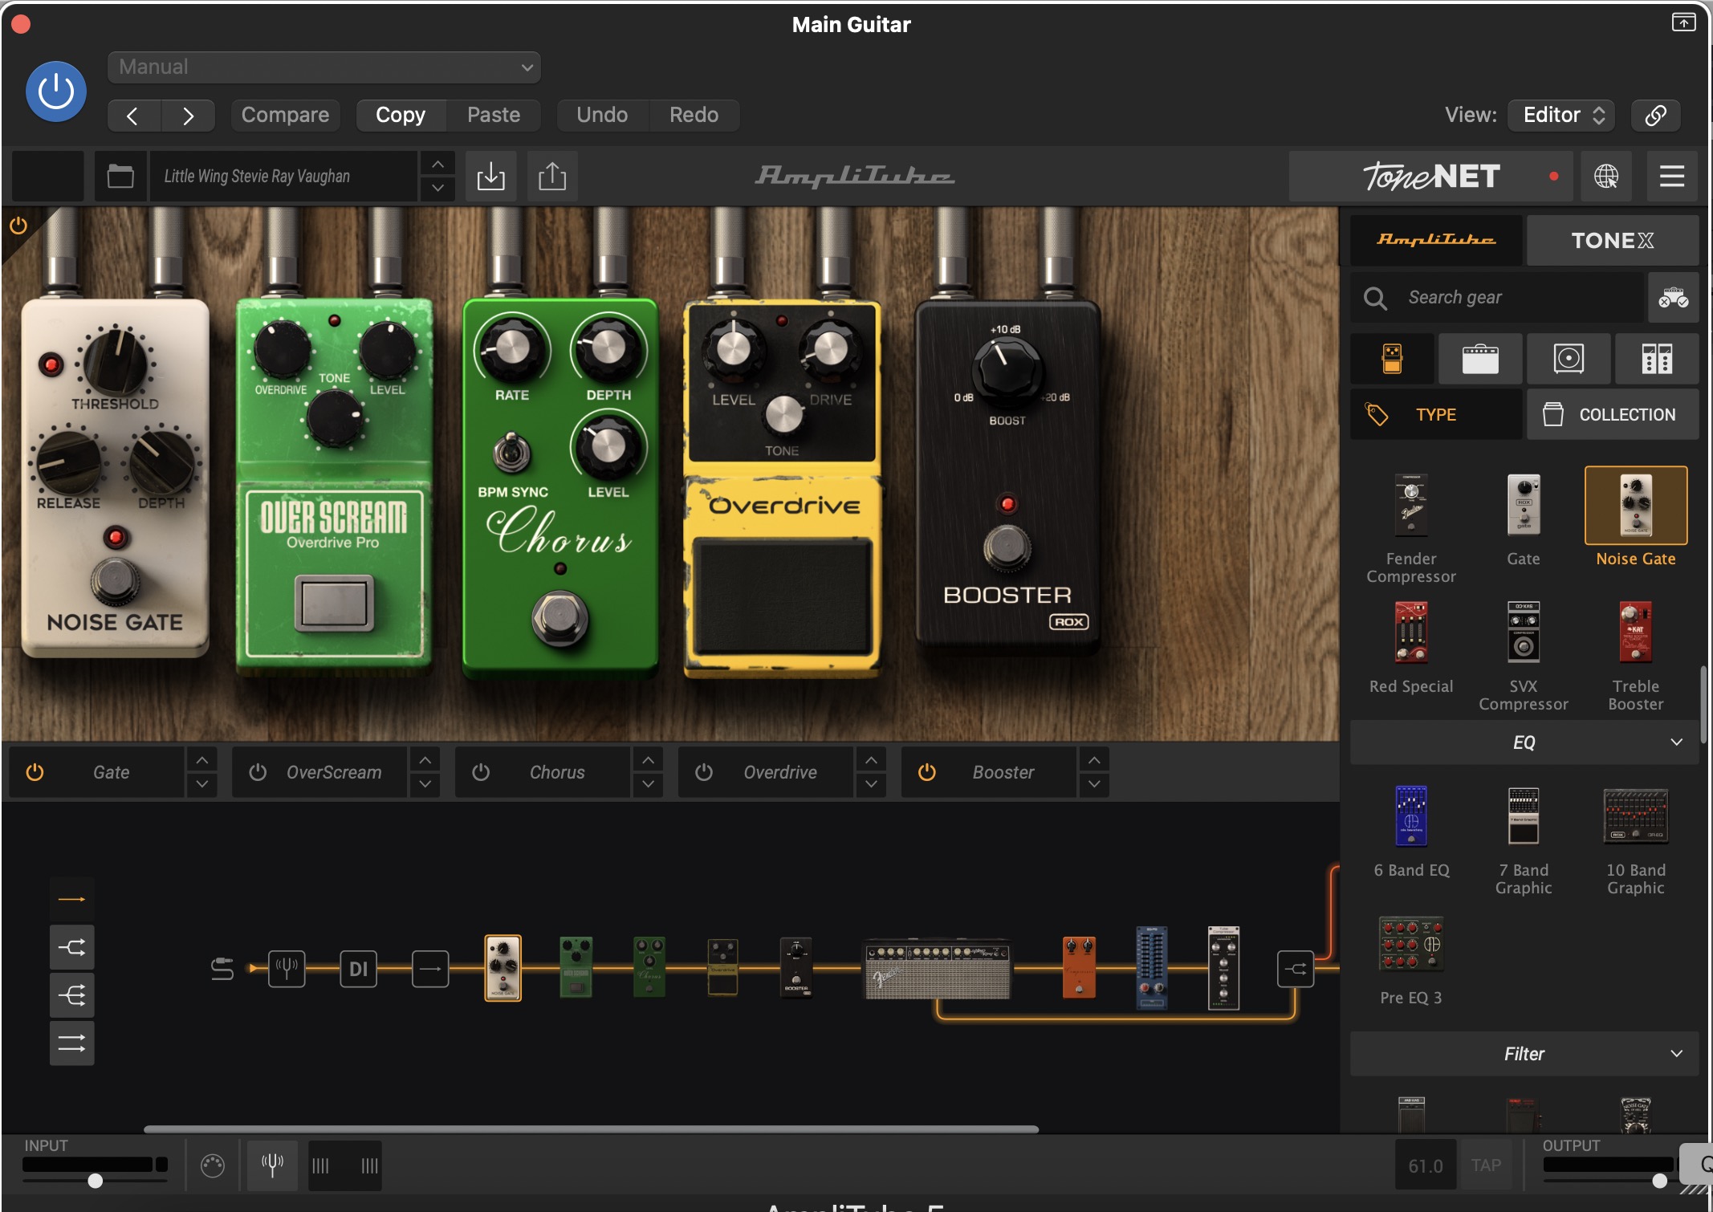Toggle the stomp section bypass power icon
Viewport: 1713px width, 1212px height.
[18, 226]
